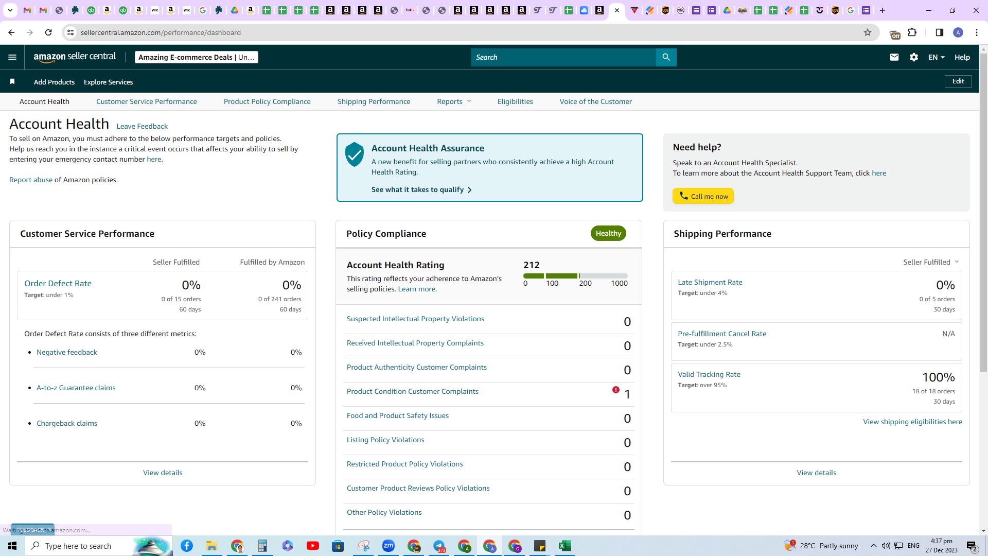Click the Account Health Rating score bar

pyautogui.click(x=575, y=276)
